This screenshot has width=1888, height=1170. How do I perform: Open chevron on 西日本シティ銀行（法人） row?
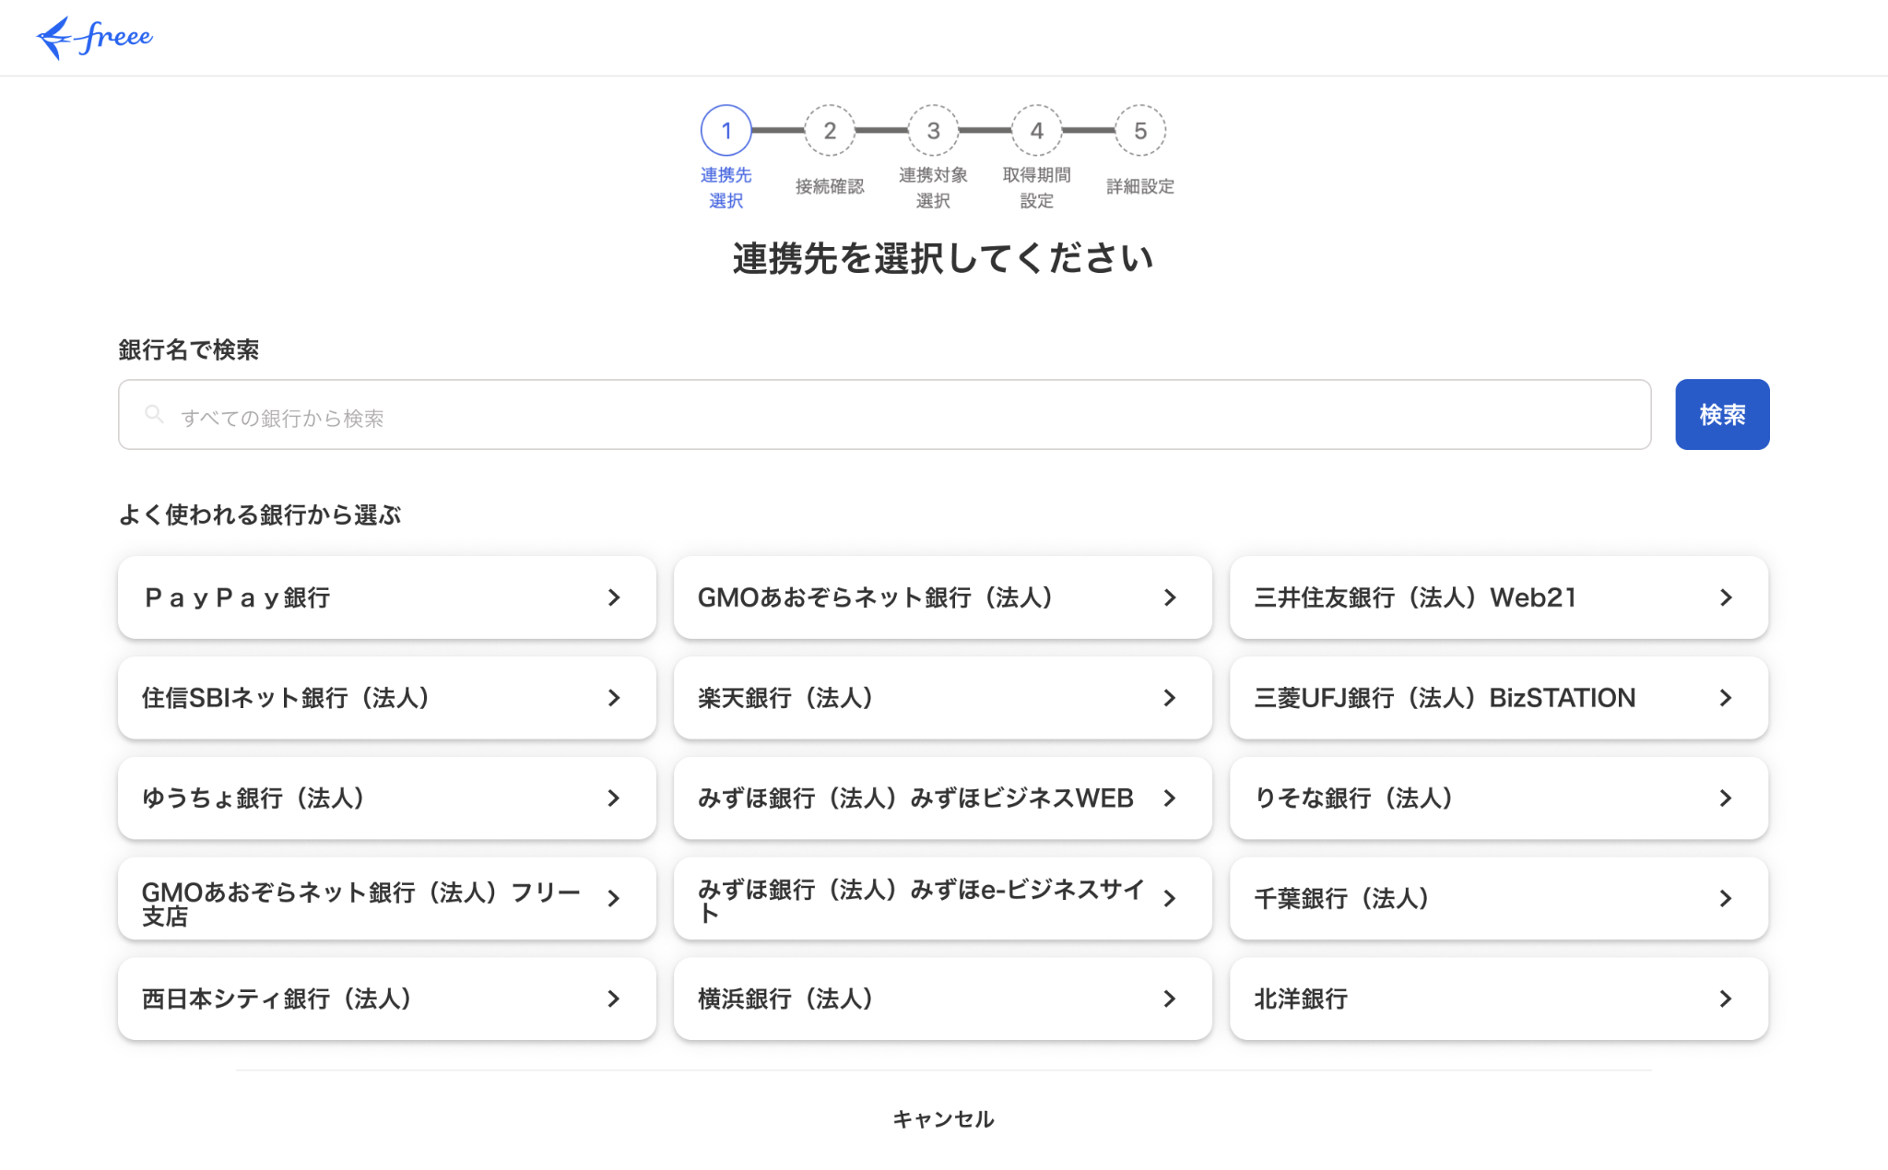click(x=614, y=999)
